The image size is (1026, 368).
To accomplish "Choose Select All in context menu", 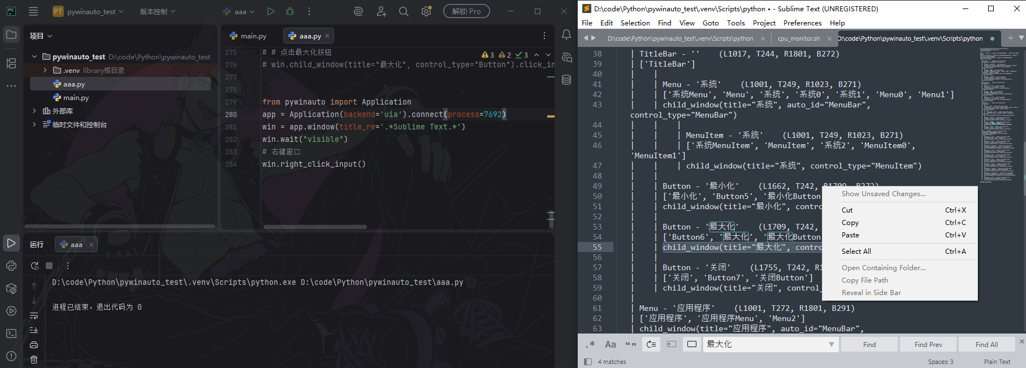I will (x=900, y=252).
